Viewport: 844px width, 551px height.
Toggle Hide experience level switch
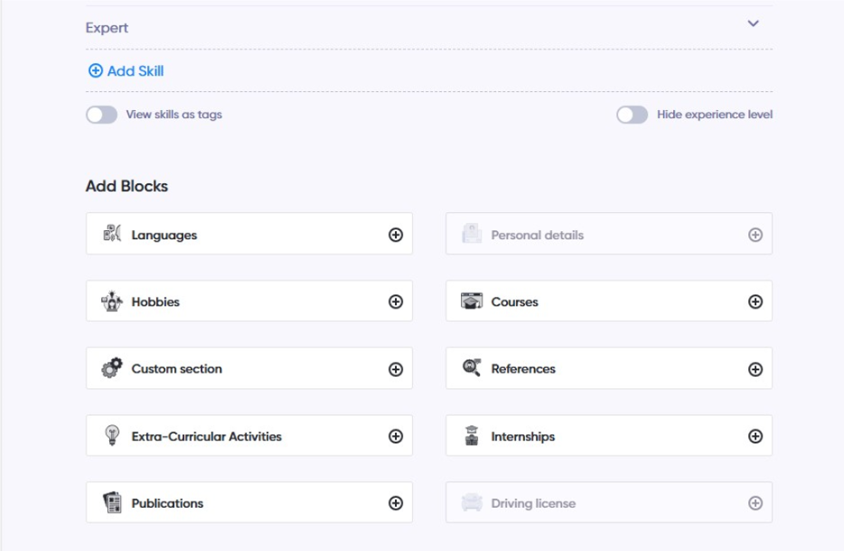click(632, 115)
